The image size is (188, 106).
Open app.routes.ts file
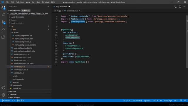coord(29,73)
